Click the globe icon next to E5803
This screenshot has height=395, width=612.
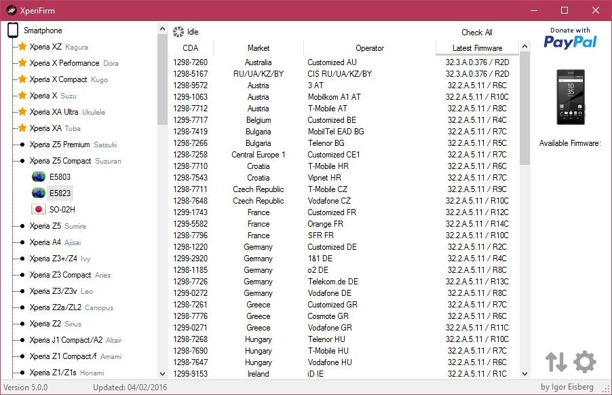(39, 177)
